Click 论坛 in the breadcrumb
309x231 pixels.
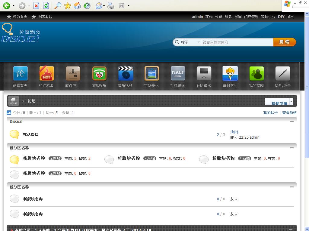tap(31, 101)
